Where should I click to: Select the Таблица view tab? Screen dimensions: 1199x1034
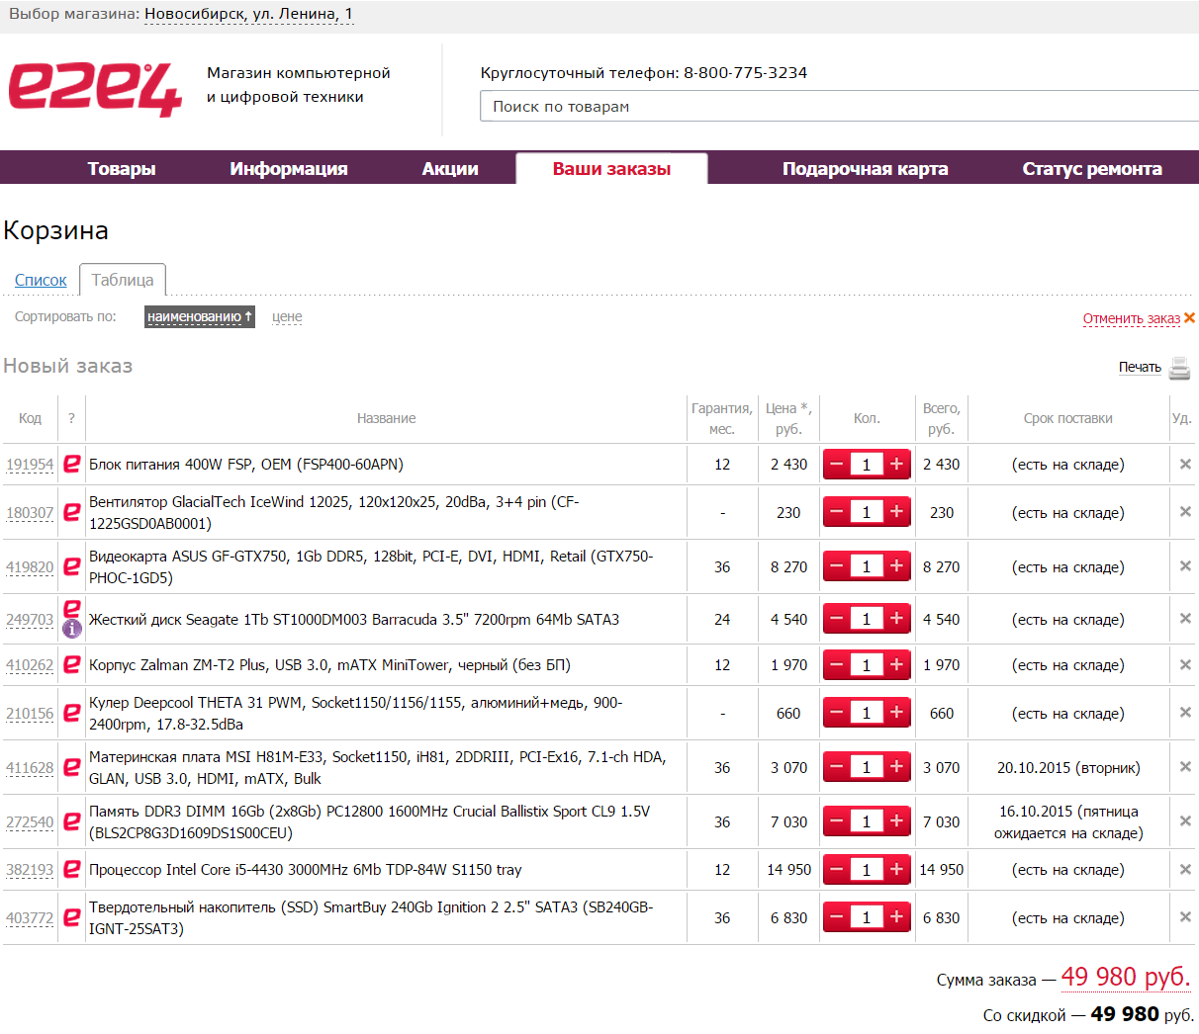click(123, 280)
